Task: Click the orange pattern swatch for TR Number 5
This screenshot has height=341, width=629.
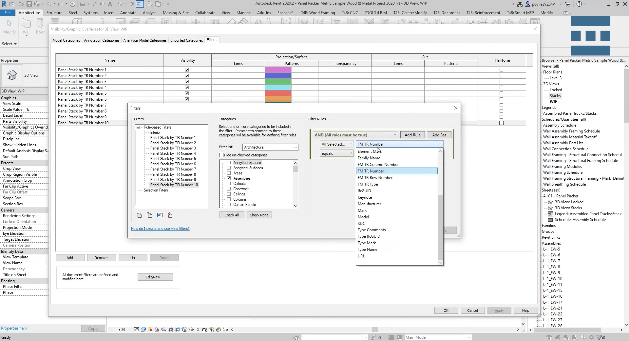Action: pyautogui.click(x=278, y=93)
